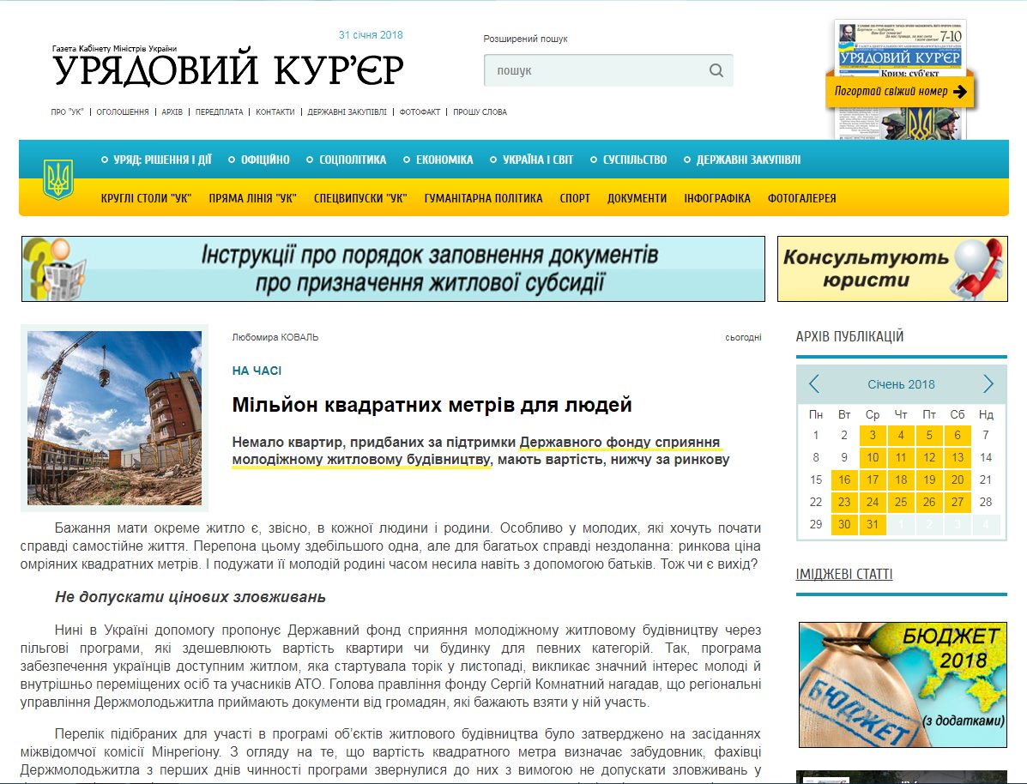Click Погортай свіжий номер button
Image resolution: width=1027 pixels, height=784 pixels.
tap(901, 92)
